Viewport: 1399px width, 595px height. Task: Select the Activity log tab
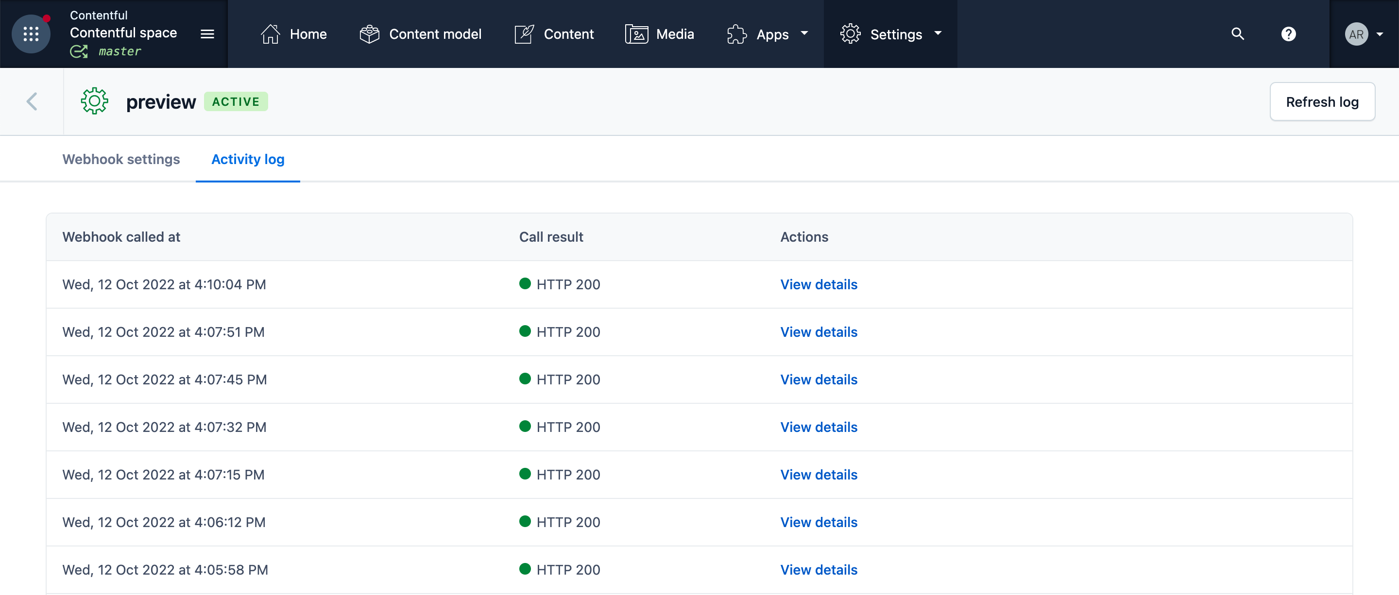click(x=248, y=159)
